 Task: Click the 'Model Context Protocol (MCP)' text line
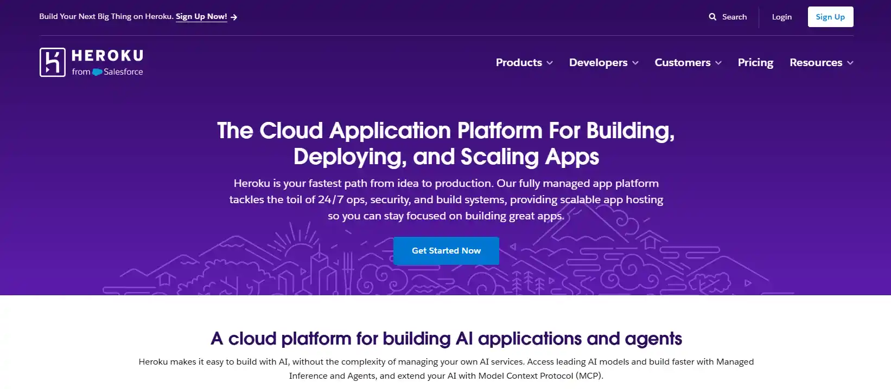446,376
